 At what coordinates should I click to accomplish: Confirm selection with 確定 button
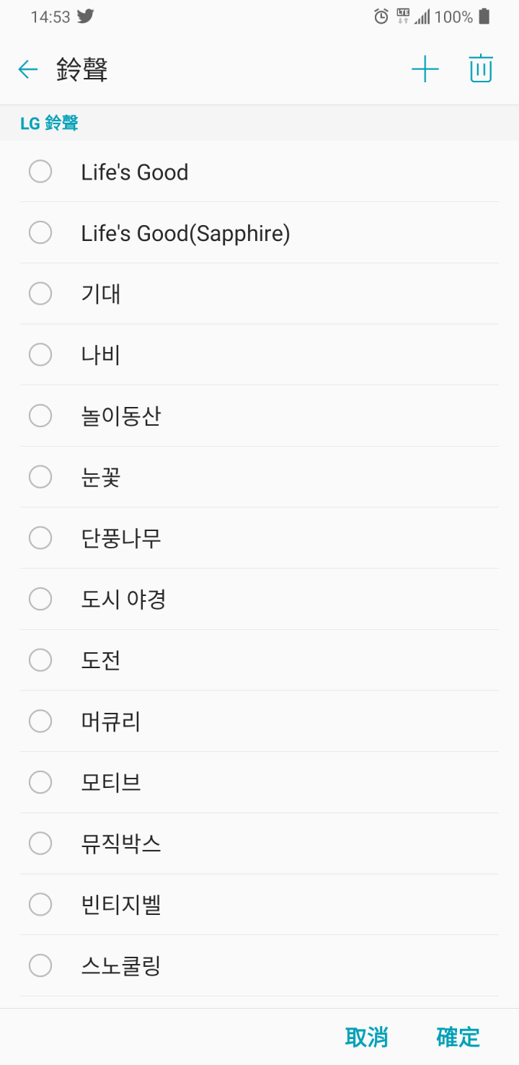coord(458,1037)
